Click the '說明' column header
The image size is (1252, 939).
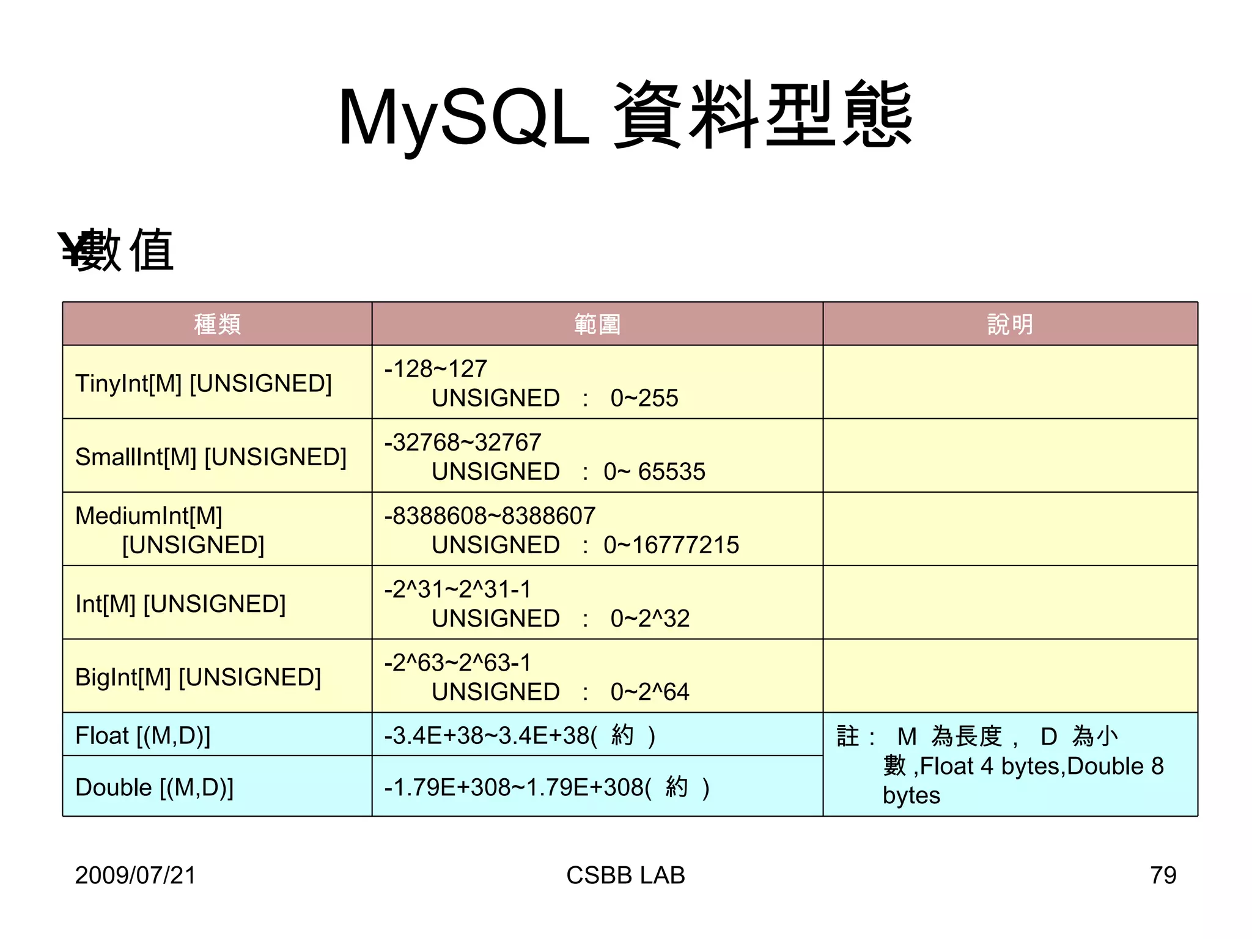pos(1011,324)
